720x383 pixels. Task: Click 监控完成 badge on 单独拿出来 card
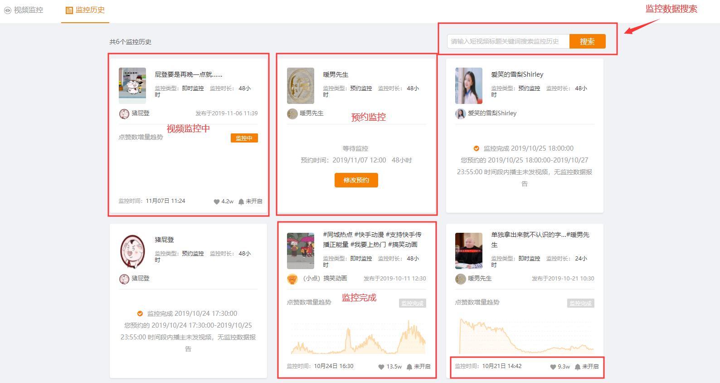[580, 303]
